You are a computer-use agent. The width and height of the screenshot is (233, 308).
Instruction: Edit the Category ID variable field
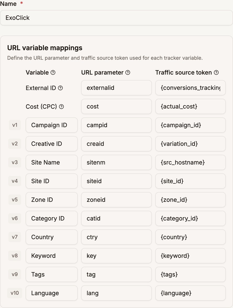pos(52,218)
